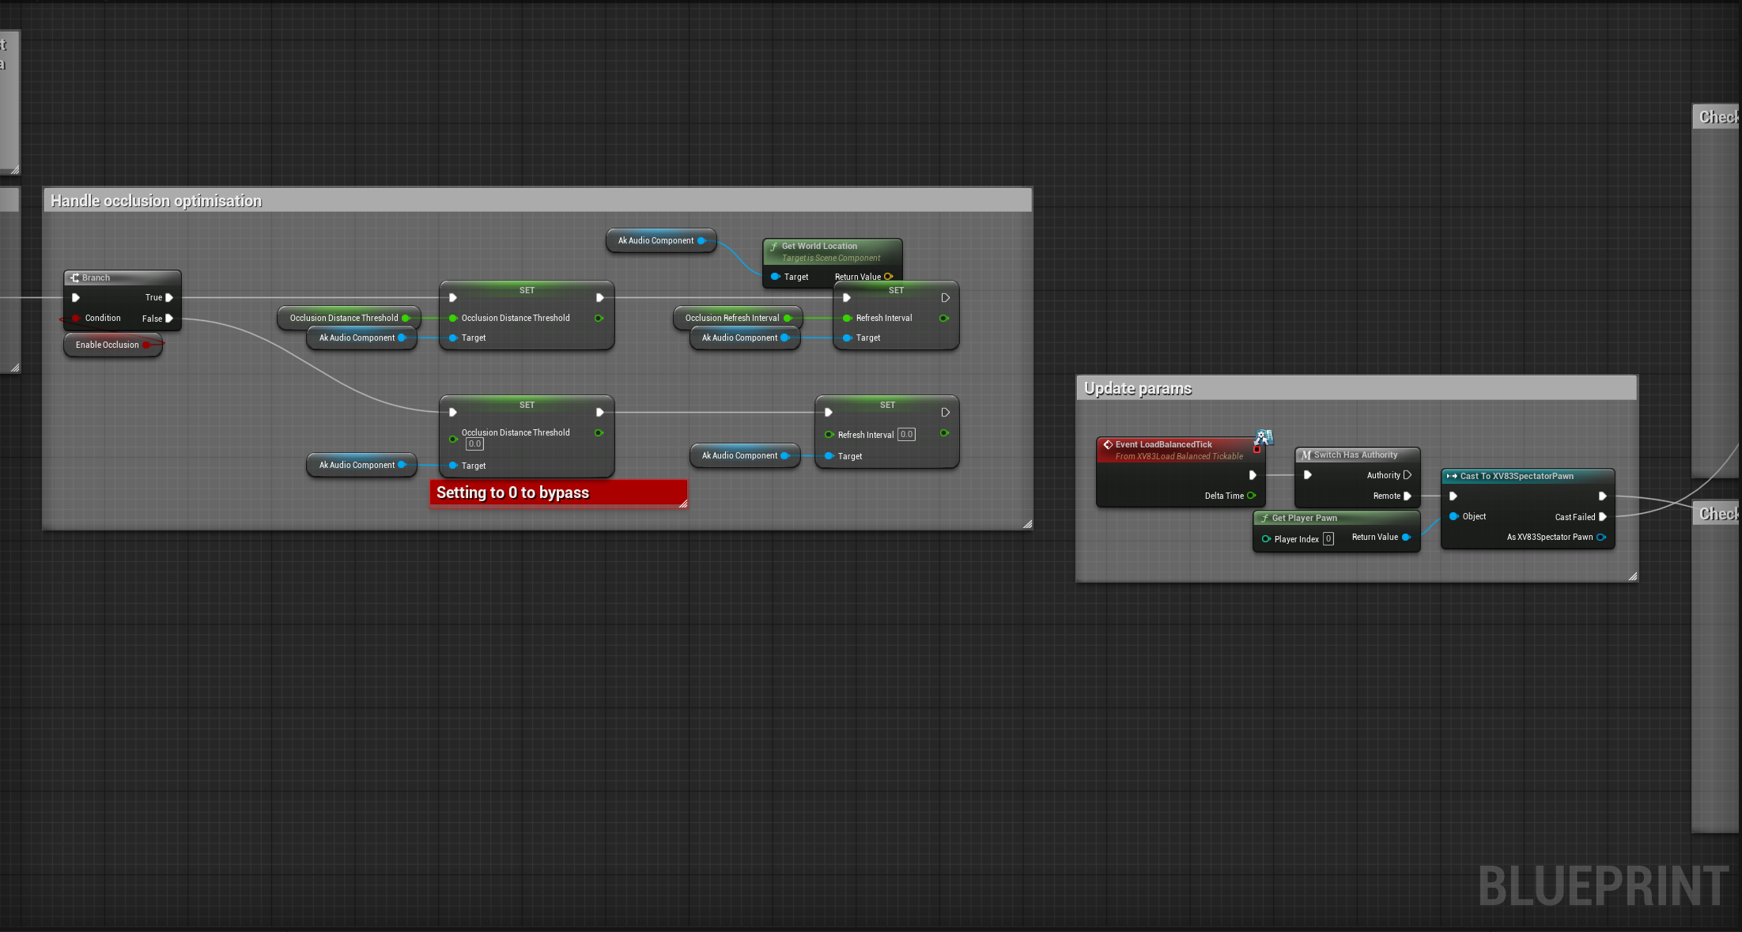Click the function icon on Get Player Pawn

point(1265,519)
